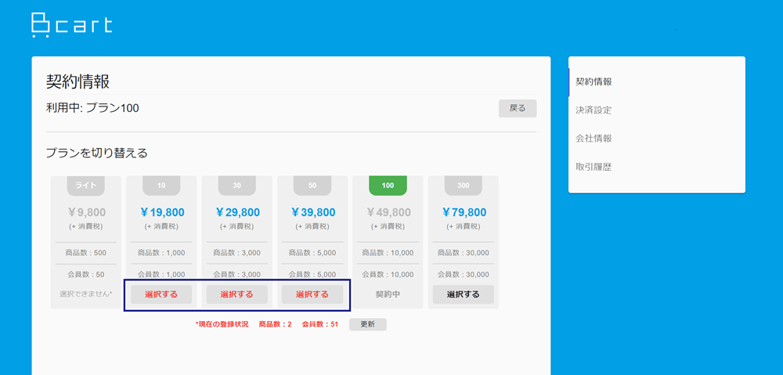The image size is (783, 375).
Task: Select the ¥29,800 plan with 選択する
Action: [x=236, y=294]
